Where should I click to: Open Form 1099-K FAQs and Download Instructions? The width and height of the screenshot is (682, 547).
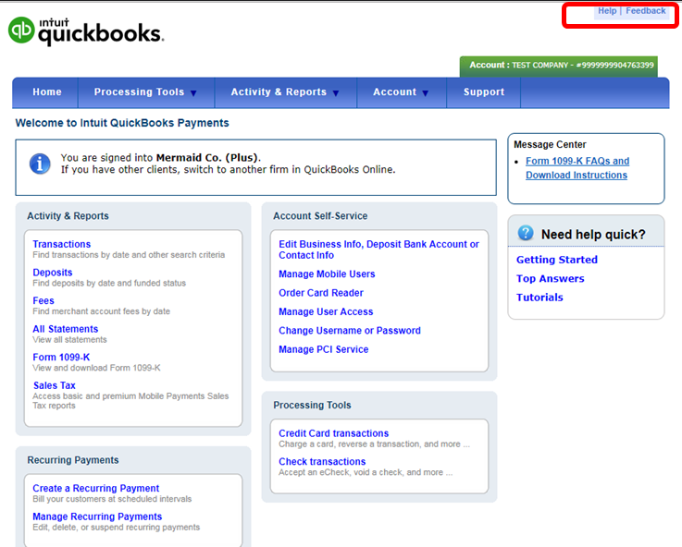coord(577,168)
